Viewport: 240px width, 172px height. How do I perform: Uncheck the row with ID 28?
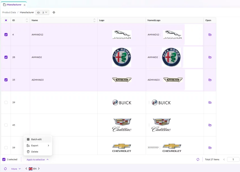click(x=6, y=57)
